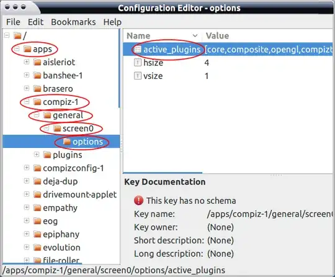Collapse the compiz-1 folder expander
The width and height of the screenshot is (335, 277).
pyautogui.click(x=27, y=102)
